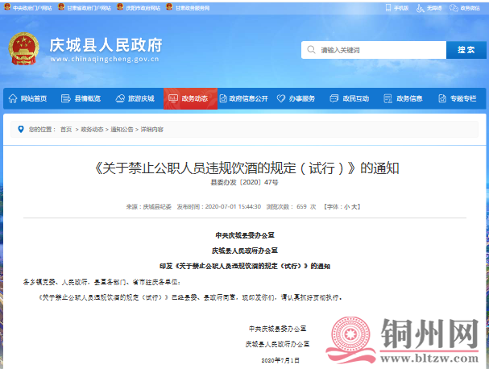Open the 县情概览 menu item
Screen dimensions: 489x369
tap(88, 98)
